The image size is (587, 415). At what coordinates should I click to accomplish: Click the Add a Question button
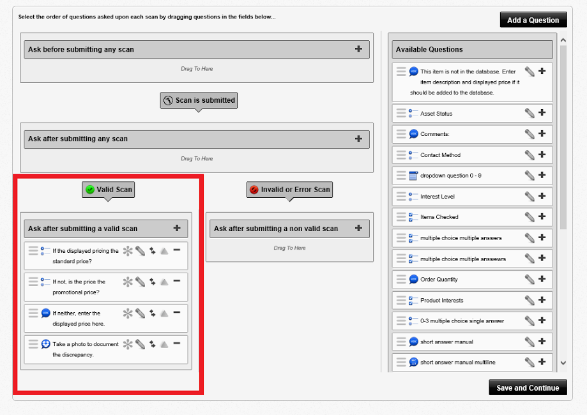tap(533, 20)
